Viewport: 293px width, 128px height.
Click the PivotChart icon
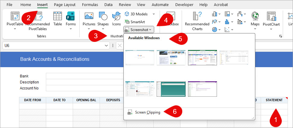271,18
